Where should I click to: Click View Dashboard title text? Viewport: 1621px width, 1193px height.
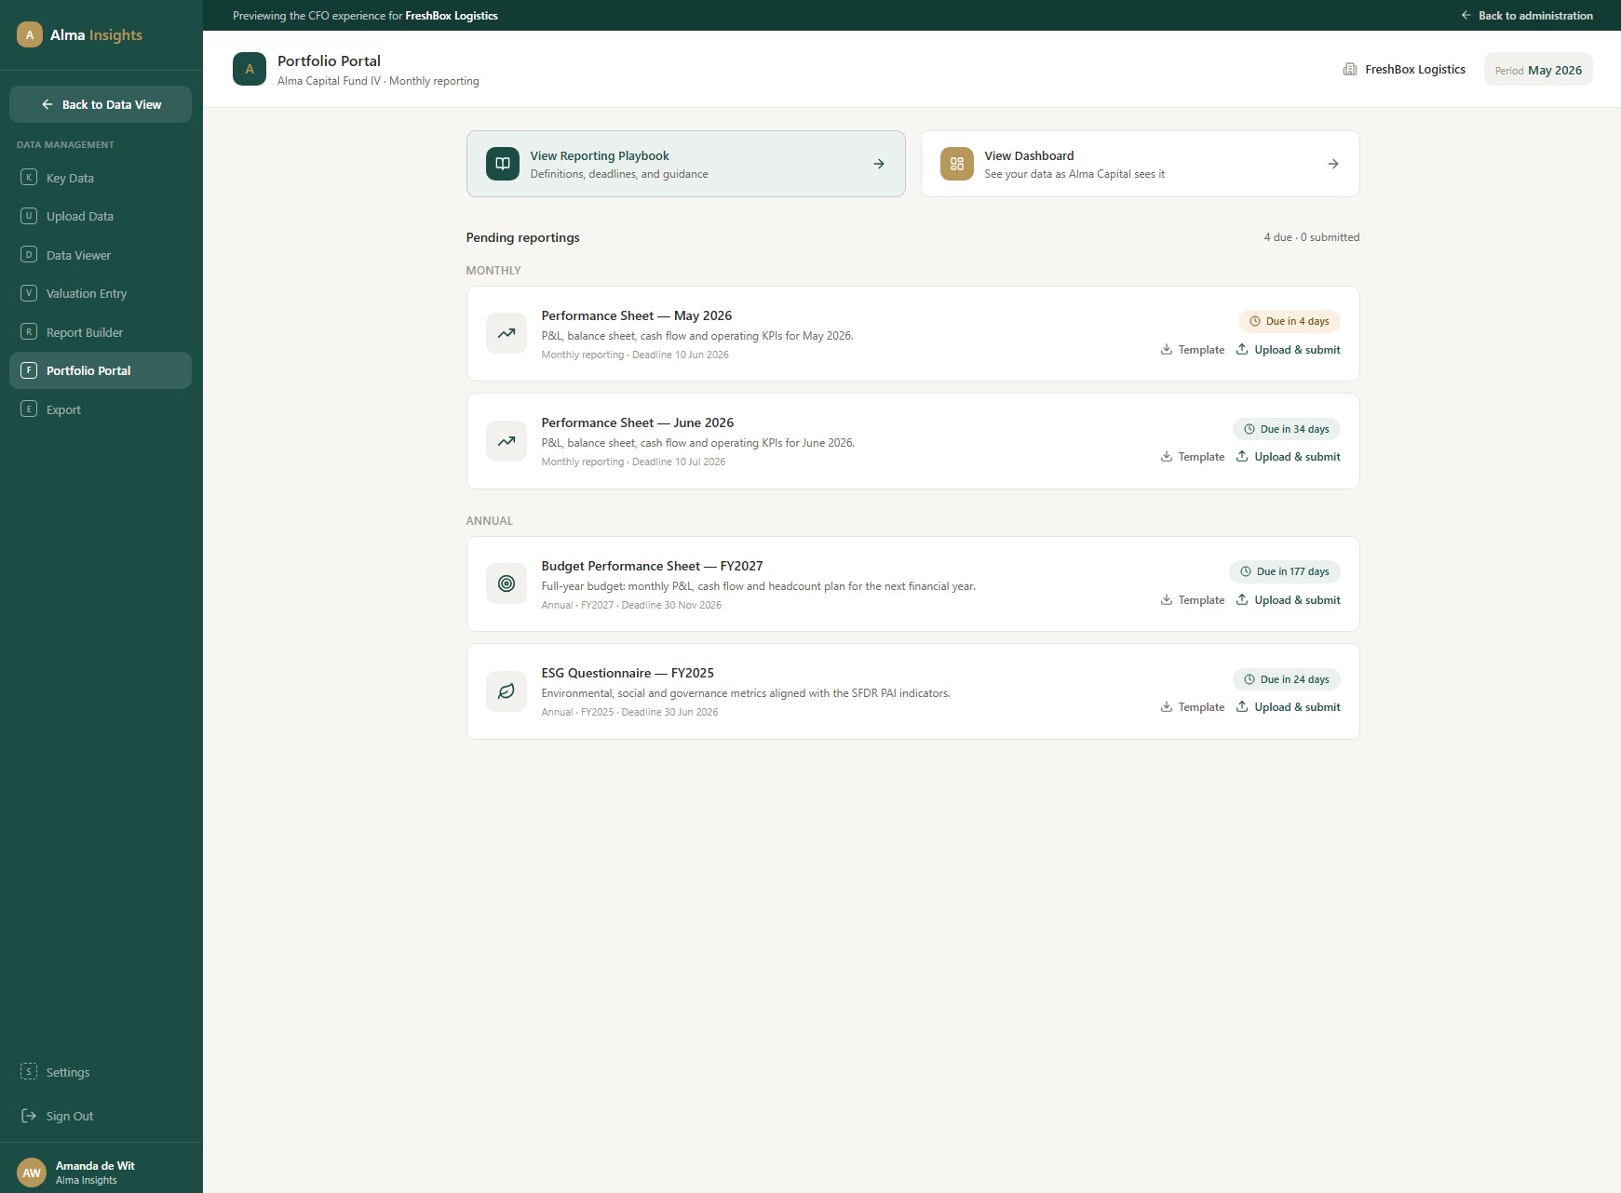coord(1029,155)
